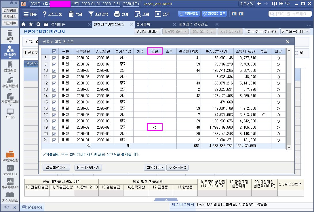This screenshot has height=212, width=314.
Task: Switch to the 원천징수 전자신고 tab
Action: click(193, 24)
